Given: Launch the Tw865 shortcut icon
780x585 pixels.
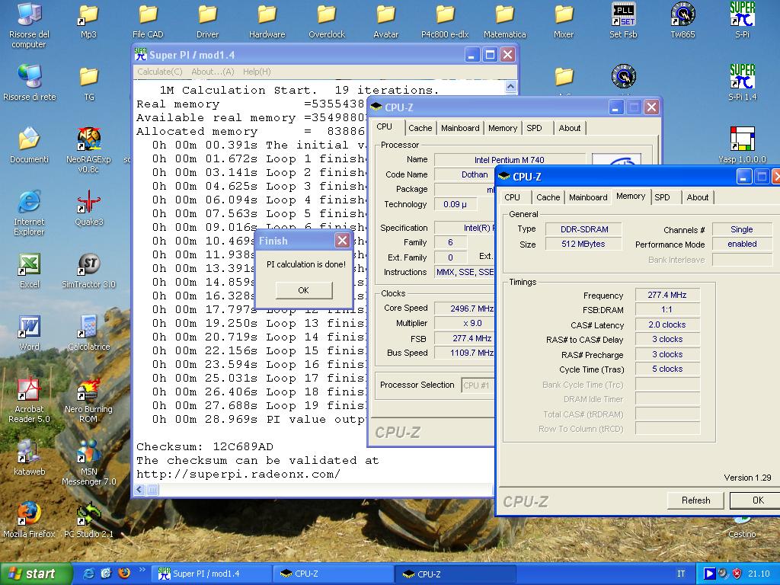Looking at the screenshot, I should (682, 15).
